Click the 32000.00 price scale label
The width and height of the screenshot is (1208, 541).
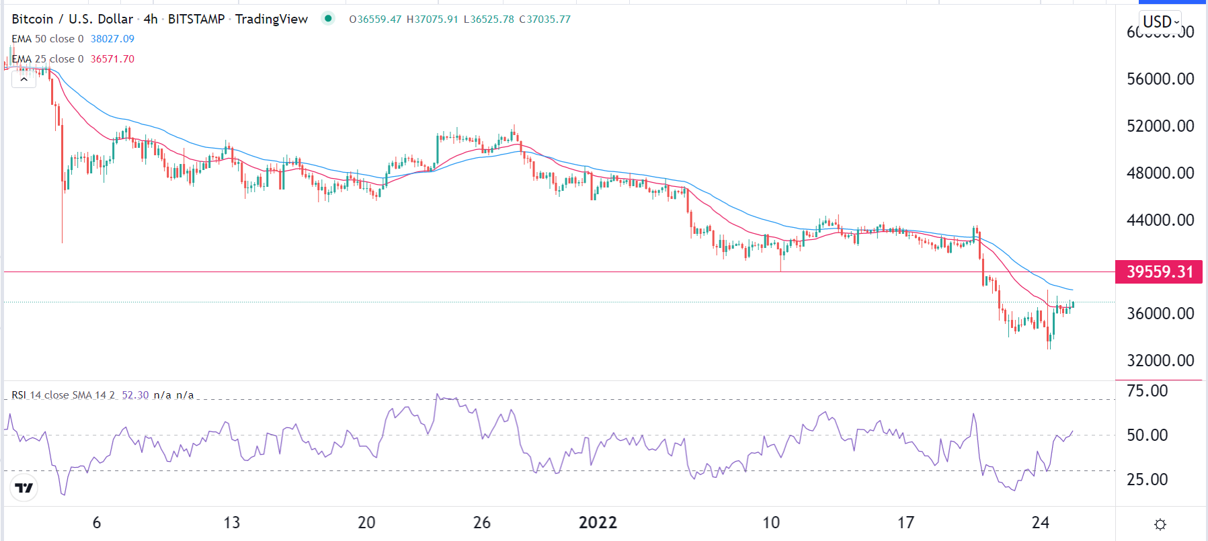[1160, 361]
